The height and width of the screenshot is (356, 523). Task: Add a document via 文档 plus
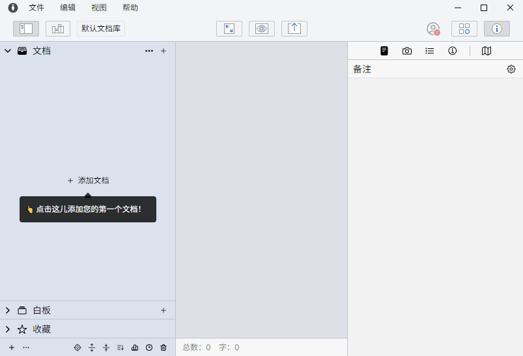tap(163, 51)
